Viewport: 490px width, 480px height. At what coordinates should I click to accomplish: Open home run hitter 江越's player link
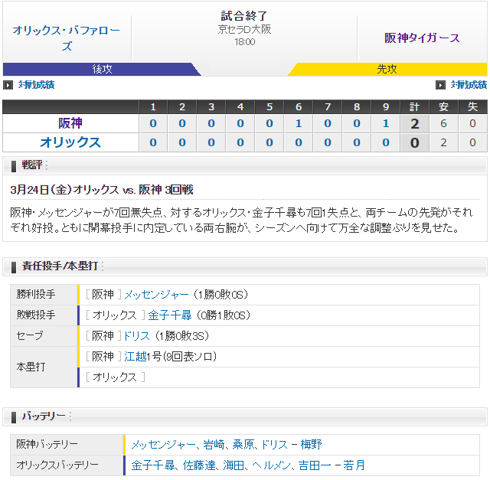coord(136,357)
